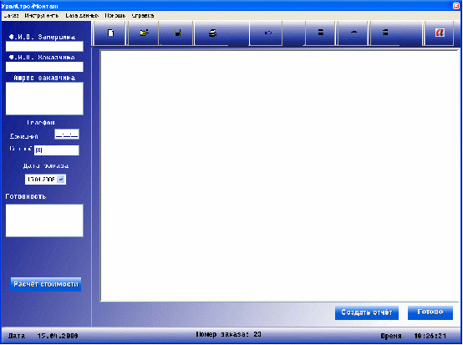Click the New document toolbar icon
The height and width of the screenshot is (345, 463).
coord(110,33)
